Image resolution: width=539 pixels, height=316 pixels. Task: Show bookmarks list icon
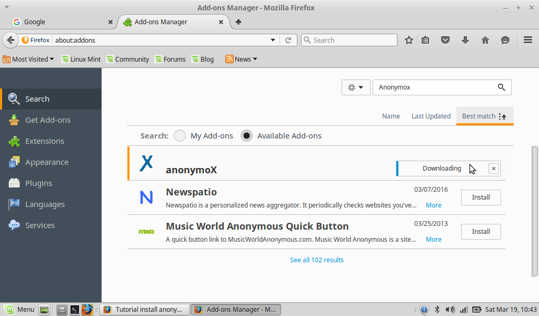425,40
